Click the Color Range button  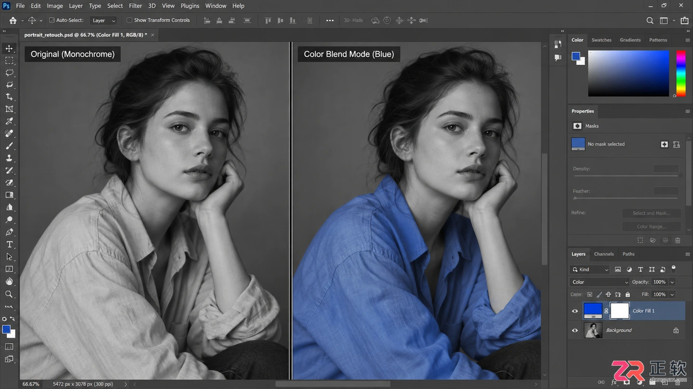(x=651, y=227)
